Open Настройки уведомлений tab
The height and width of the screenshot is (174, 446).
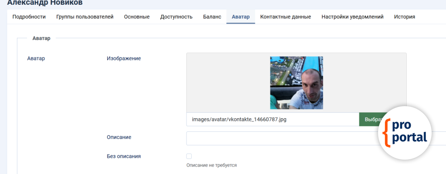(352, 17)
